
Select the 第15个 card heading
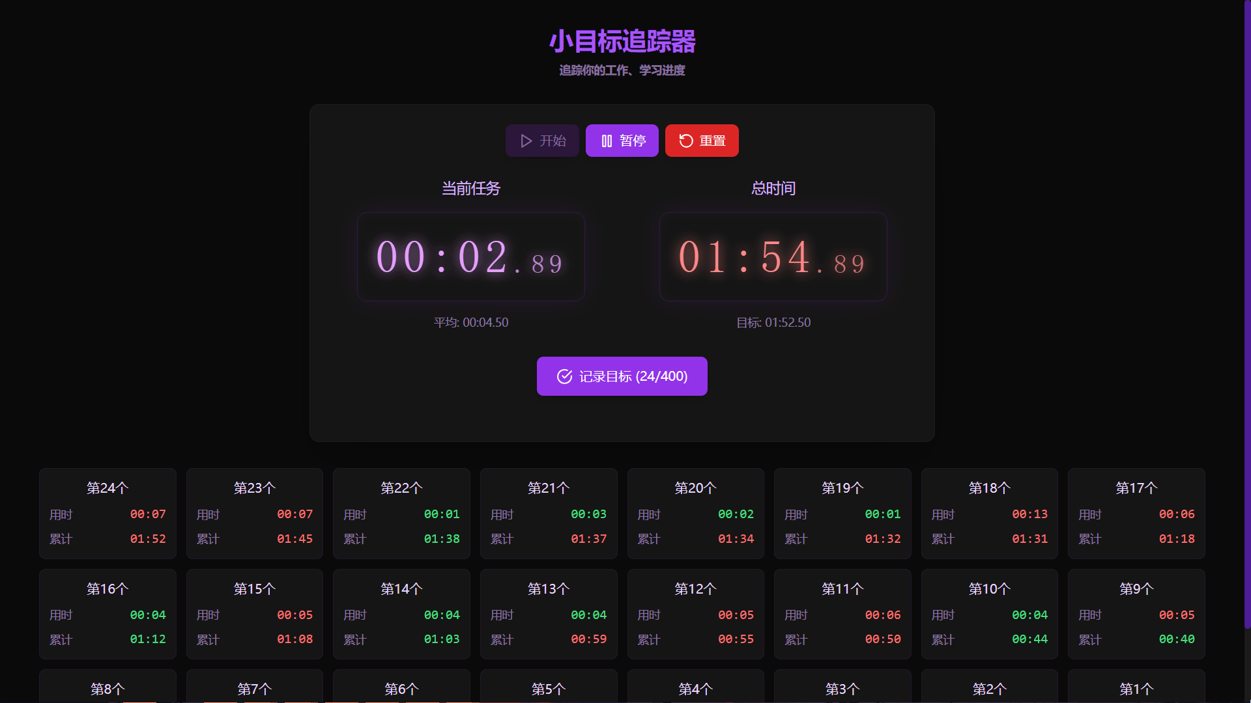(255, 589)
